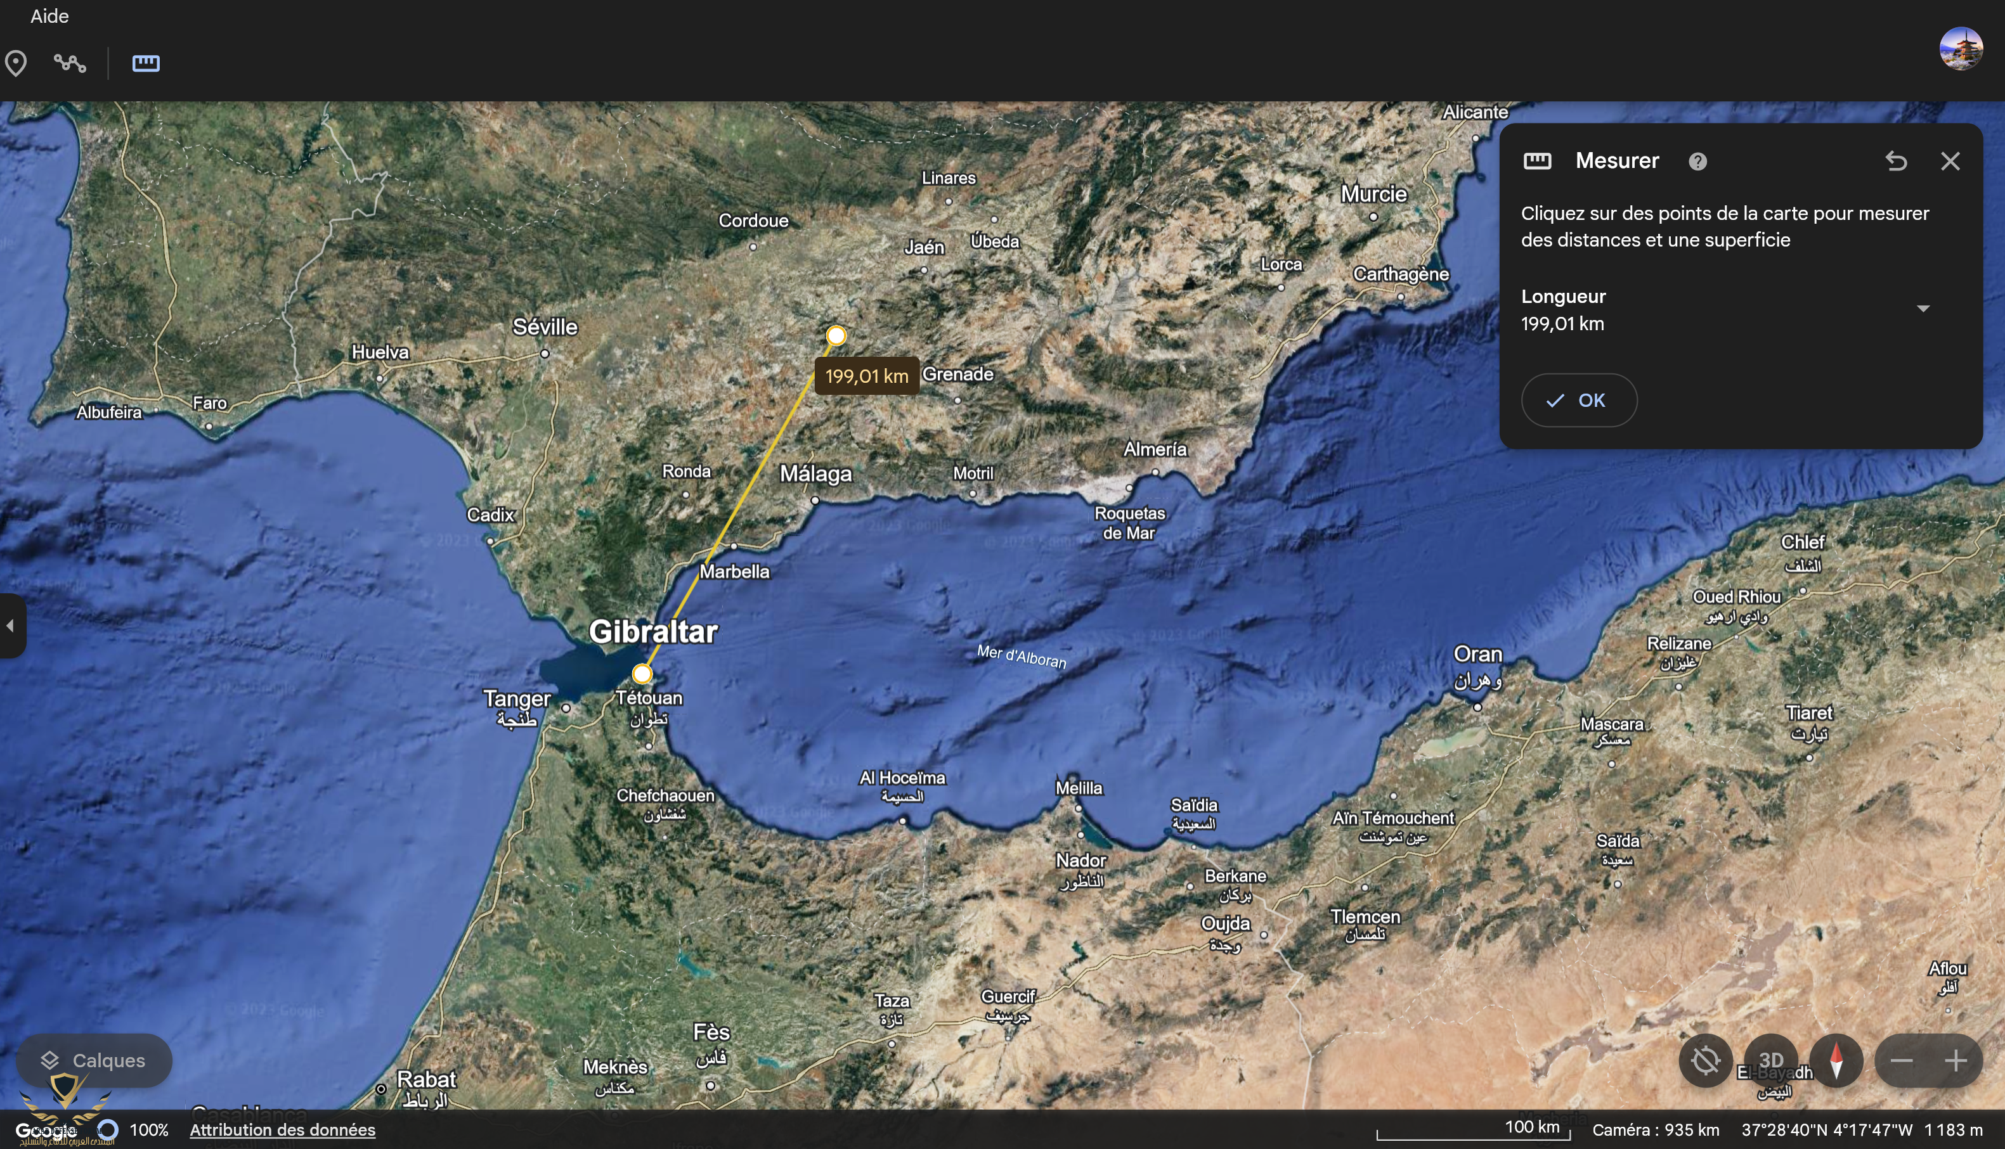This screenshot has width=2005, height=1149.
Task: Click the measurement endpoint near Gibraltar
Action: coord(642,674)
